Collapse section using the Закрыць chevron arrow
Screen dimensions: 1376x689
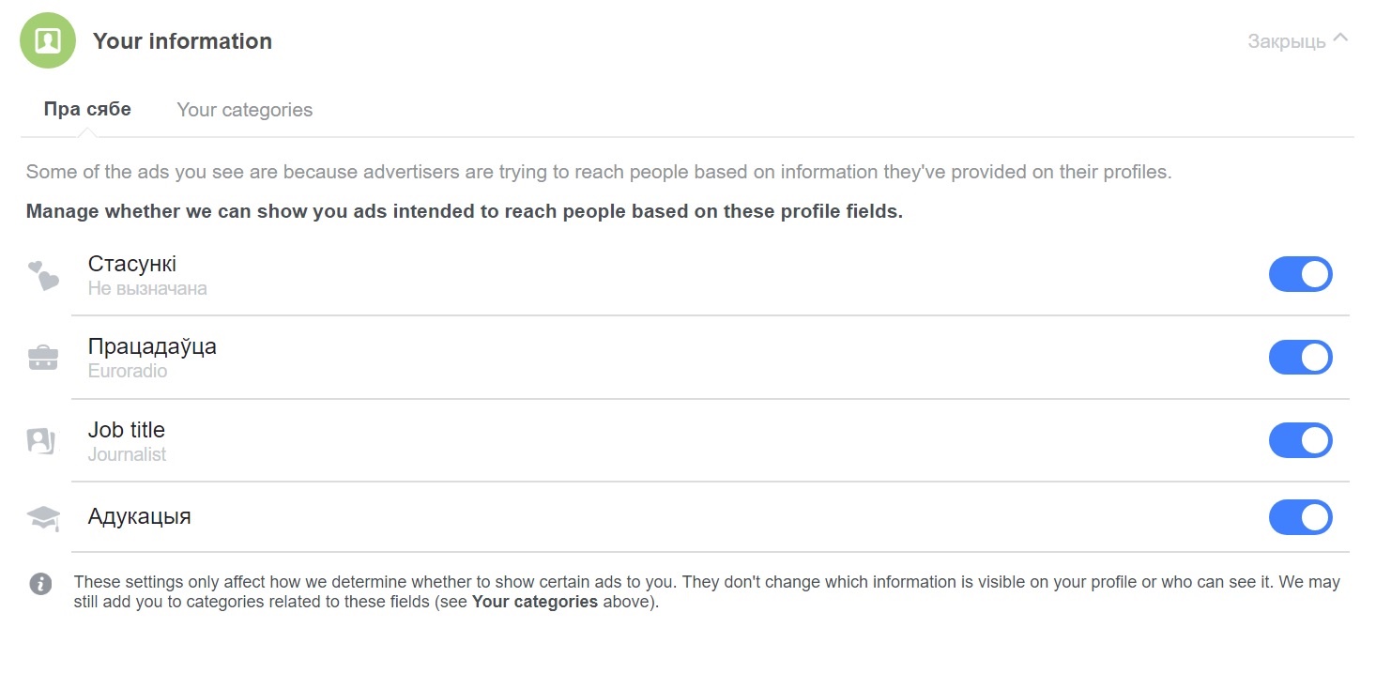coord(1340,38)
